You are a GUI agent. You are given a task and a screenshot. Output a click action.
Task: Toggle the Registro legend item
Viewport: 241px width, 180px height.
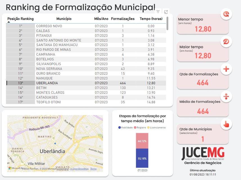(140, 127)
